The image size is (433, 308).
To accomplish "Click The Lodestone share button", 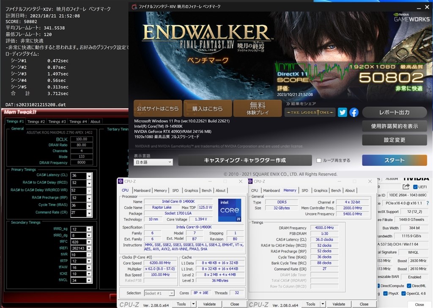I will click(310, 113).
